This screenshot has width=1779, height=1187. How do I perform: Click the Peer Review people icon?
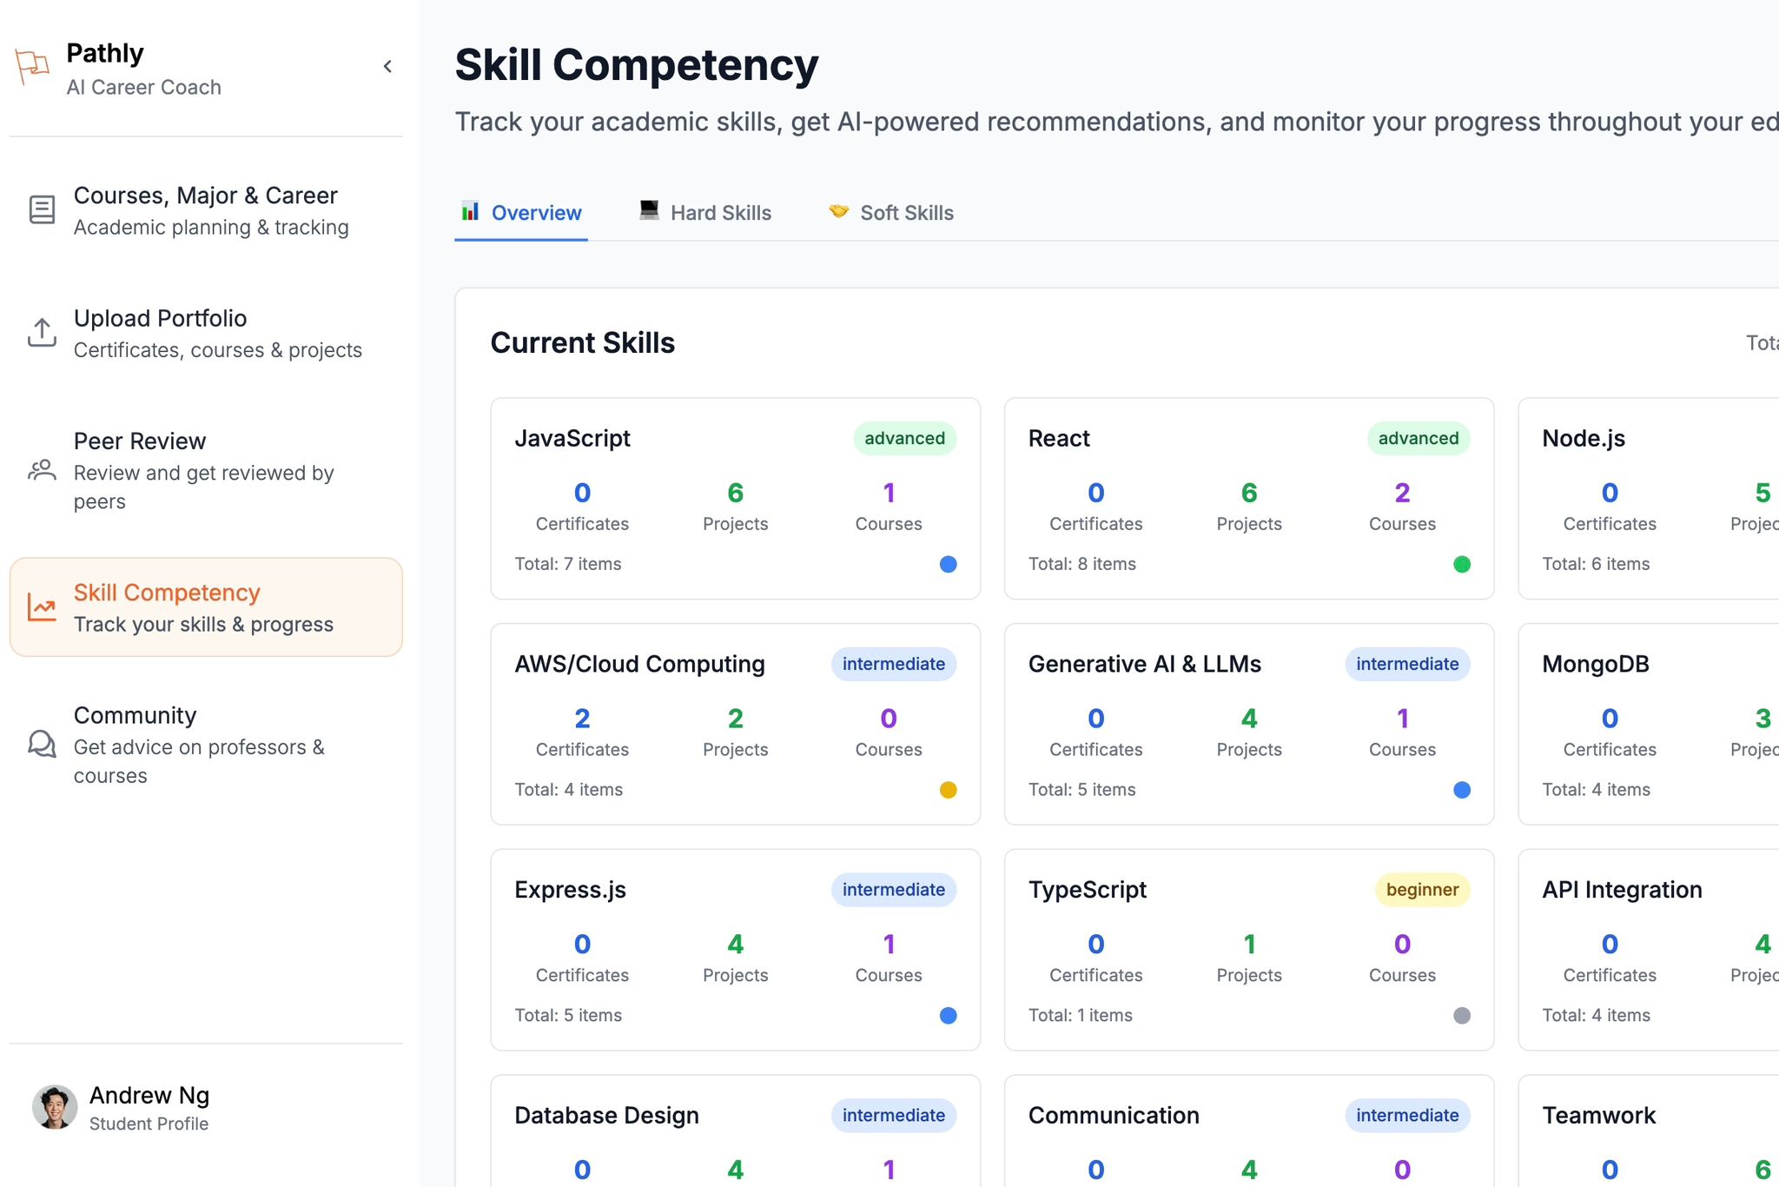coord(42,470)
